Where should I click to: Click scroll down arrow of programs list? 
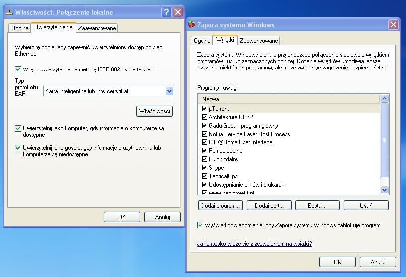(384, 190)
